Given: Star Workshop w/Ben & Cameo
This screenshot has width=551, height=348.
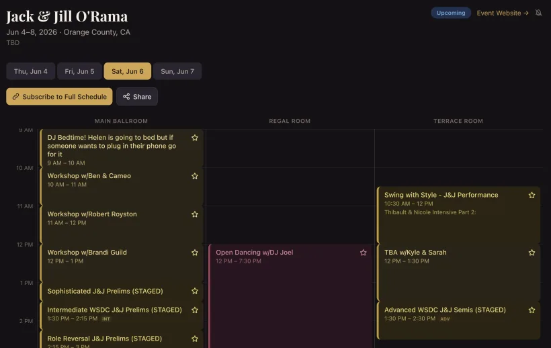Looking at the screenshot, I should (x=195, y=176).
